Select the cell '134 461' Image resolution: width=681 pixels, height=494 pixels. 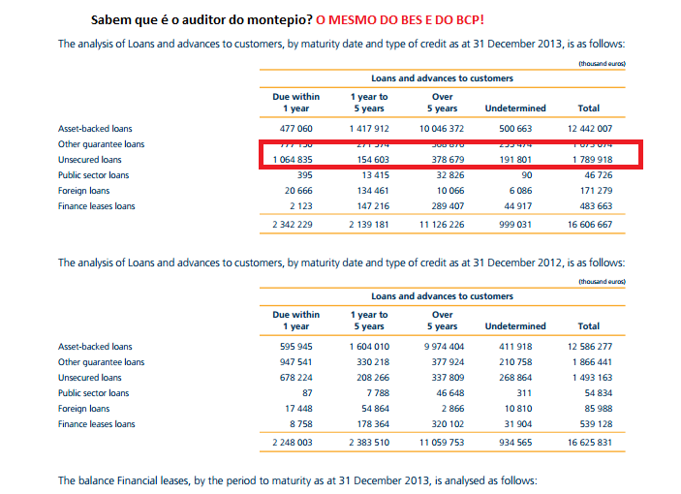[373, 191]
